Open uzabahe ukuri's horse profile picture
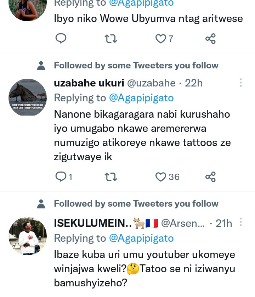255x297 pixels. click(27, 97)
